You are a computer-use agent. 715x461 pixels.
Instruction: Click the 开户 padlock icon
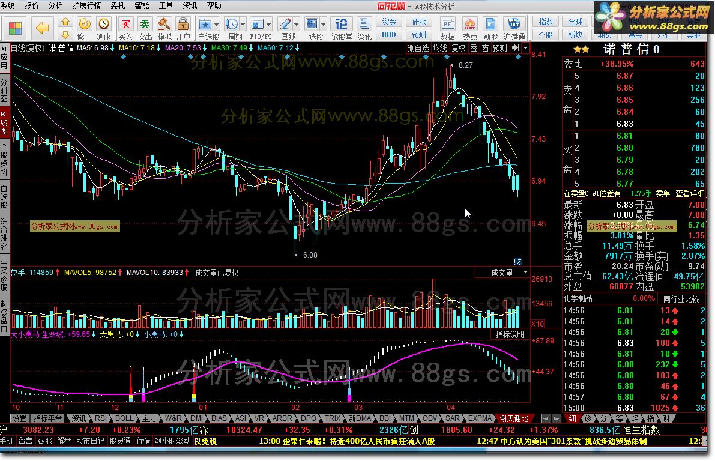pyautogui.click(x=183, y=28)
